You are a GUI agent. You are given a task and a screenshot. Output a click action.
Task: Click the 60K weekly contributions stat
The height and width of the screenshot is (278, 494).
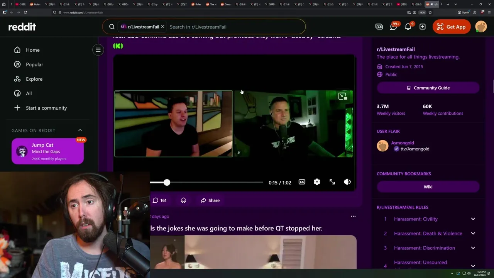coord(443,110)
